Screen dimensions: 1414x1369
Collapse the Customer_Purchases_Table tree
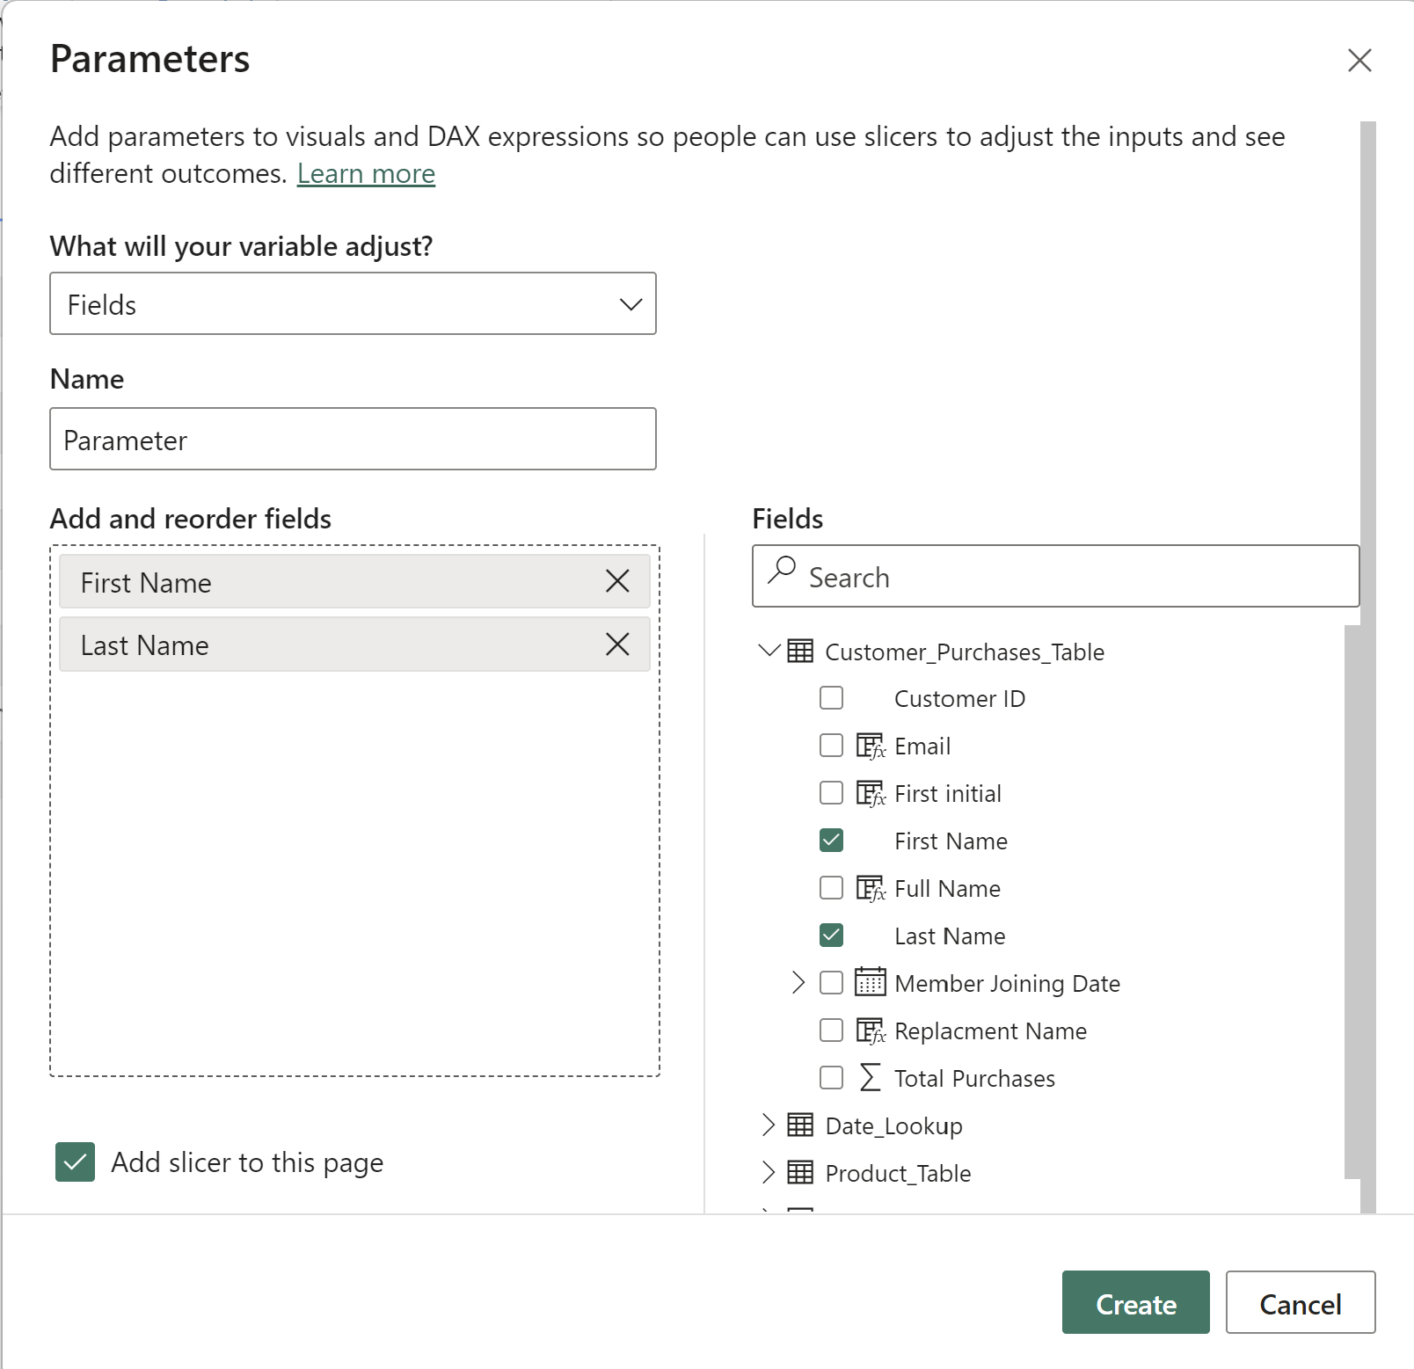tap(769, 652)
